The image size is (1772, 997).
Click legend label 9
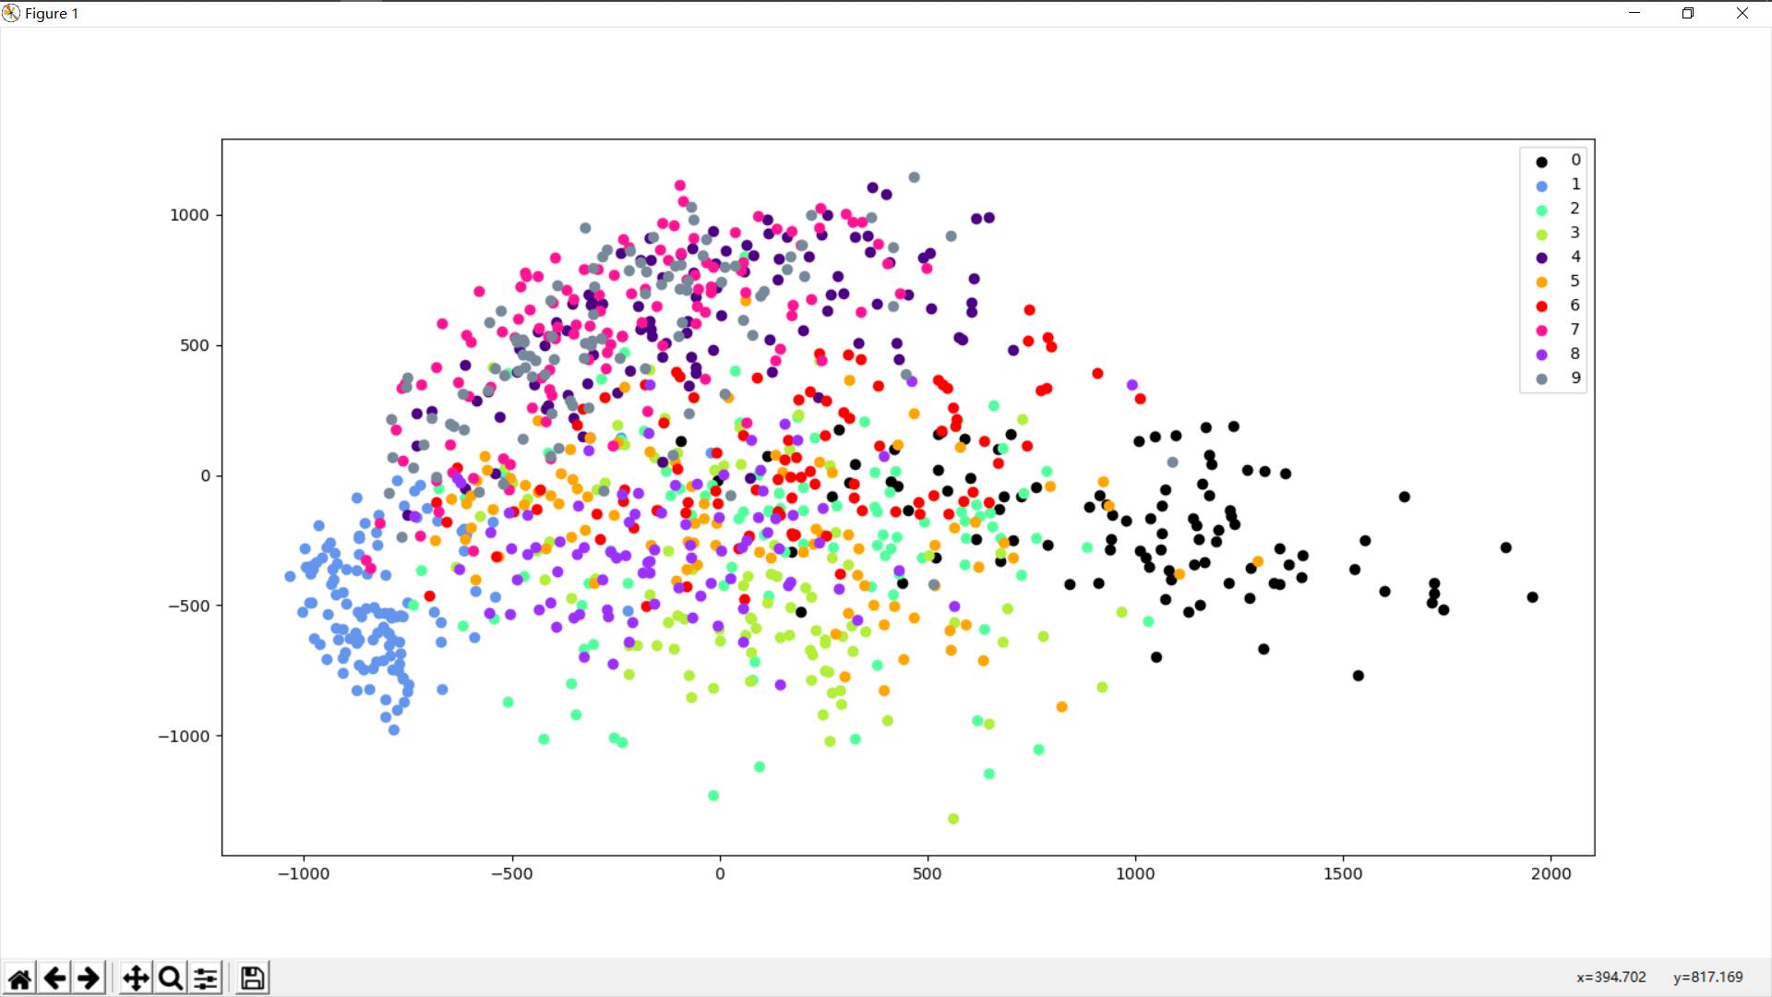[1575, 378]
